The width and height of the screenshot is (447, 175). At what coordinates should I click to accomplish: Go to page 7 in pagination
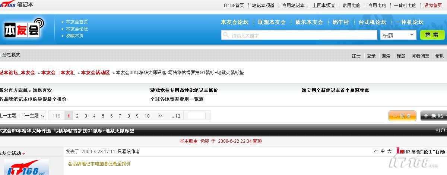click(x=120, y=116)
